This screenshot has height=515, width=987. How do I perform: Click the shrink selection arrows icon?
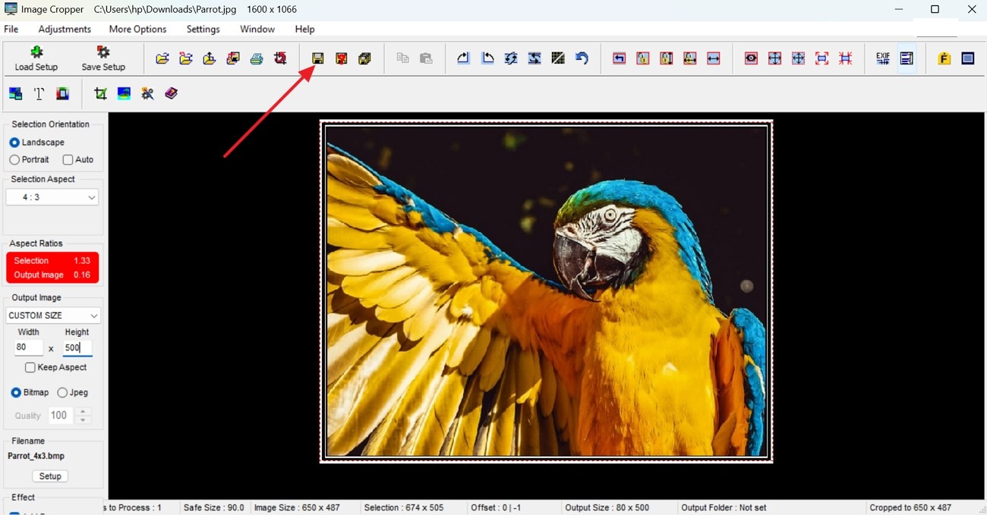(845, 58)
